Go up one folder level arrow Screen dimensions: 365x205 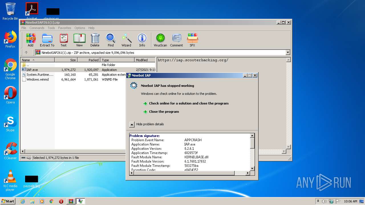(x=26, y=52)
